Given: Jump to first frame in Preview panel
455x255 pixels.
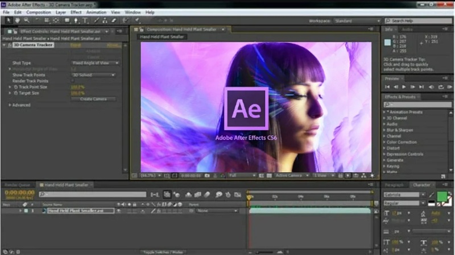Looking at the screenshot, I should tap(387, 87).
